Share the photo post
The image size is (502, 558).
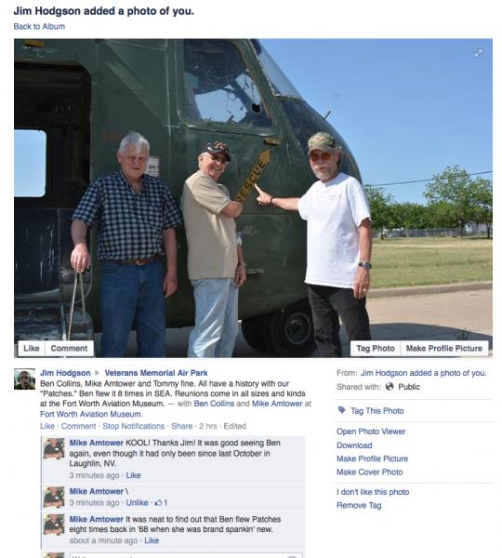(x=182, y=426)
